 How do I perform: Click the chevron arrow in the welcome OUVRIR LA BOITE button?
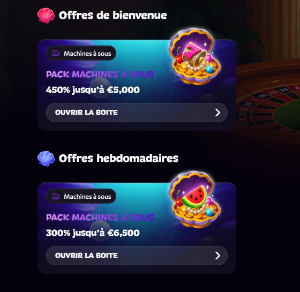click(217, 113)
